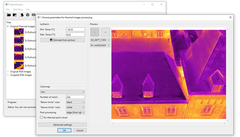Select the second thermal image thumbnail in Files

[19, 41]
